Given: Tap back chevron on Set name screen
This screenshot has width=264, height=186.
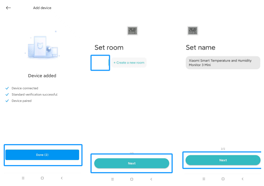Looking at the screenshot, I should coord(242,179).
